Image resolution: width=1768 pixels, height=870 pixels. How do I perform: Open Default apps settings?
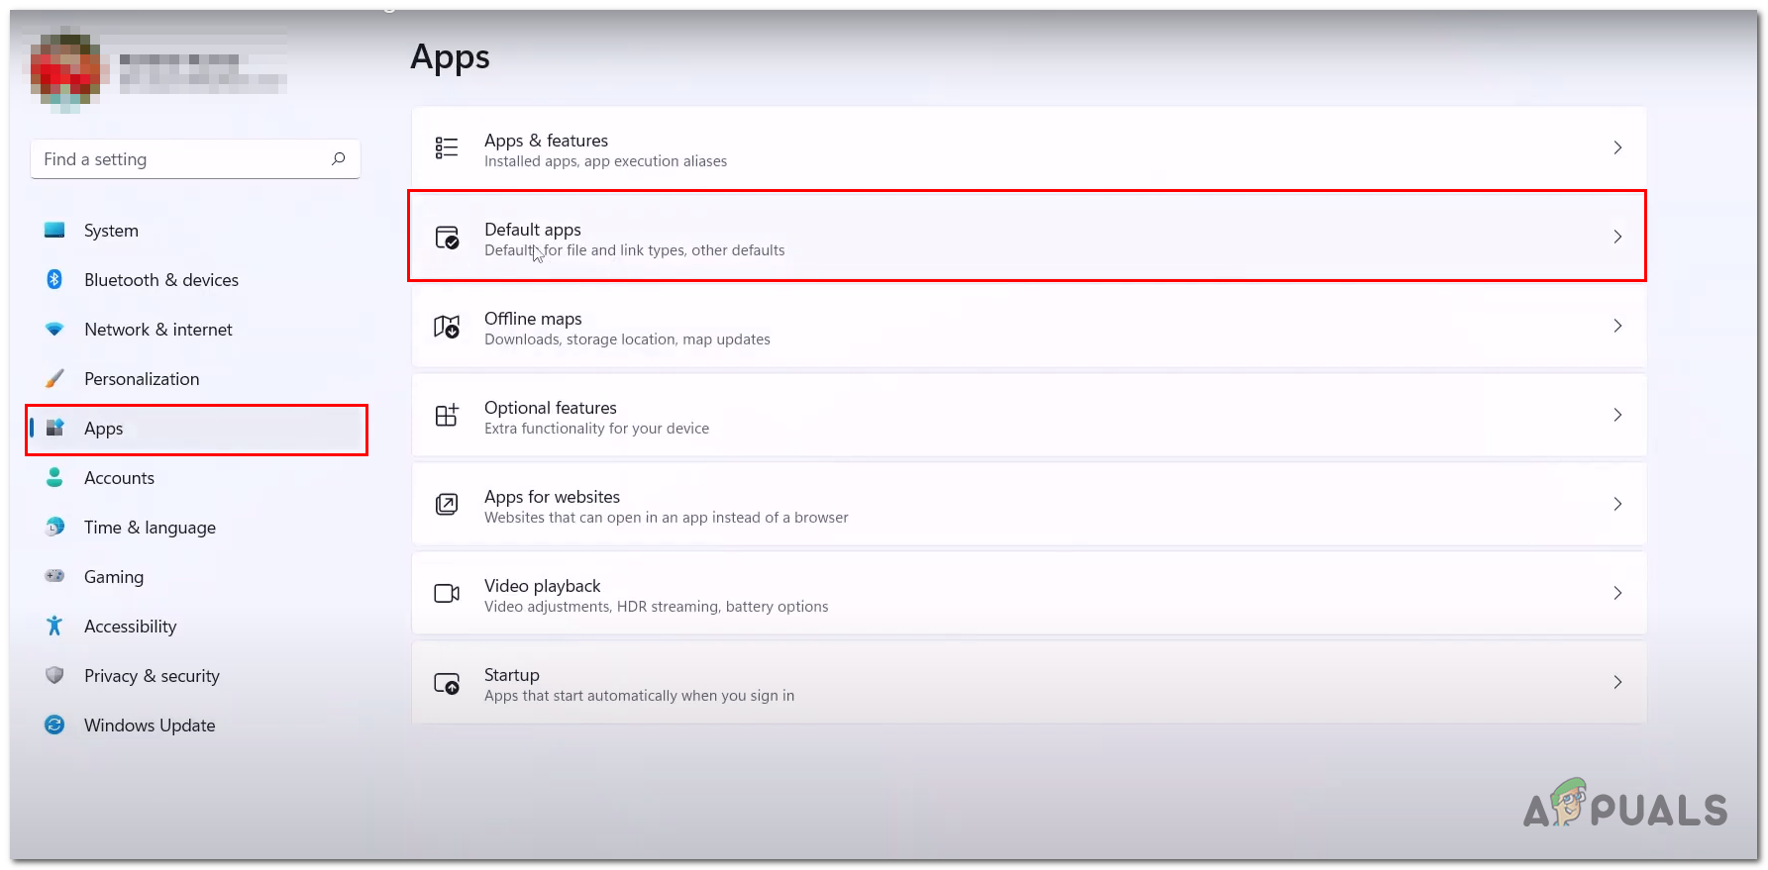1026,237
